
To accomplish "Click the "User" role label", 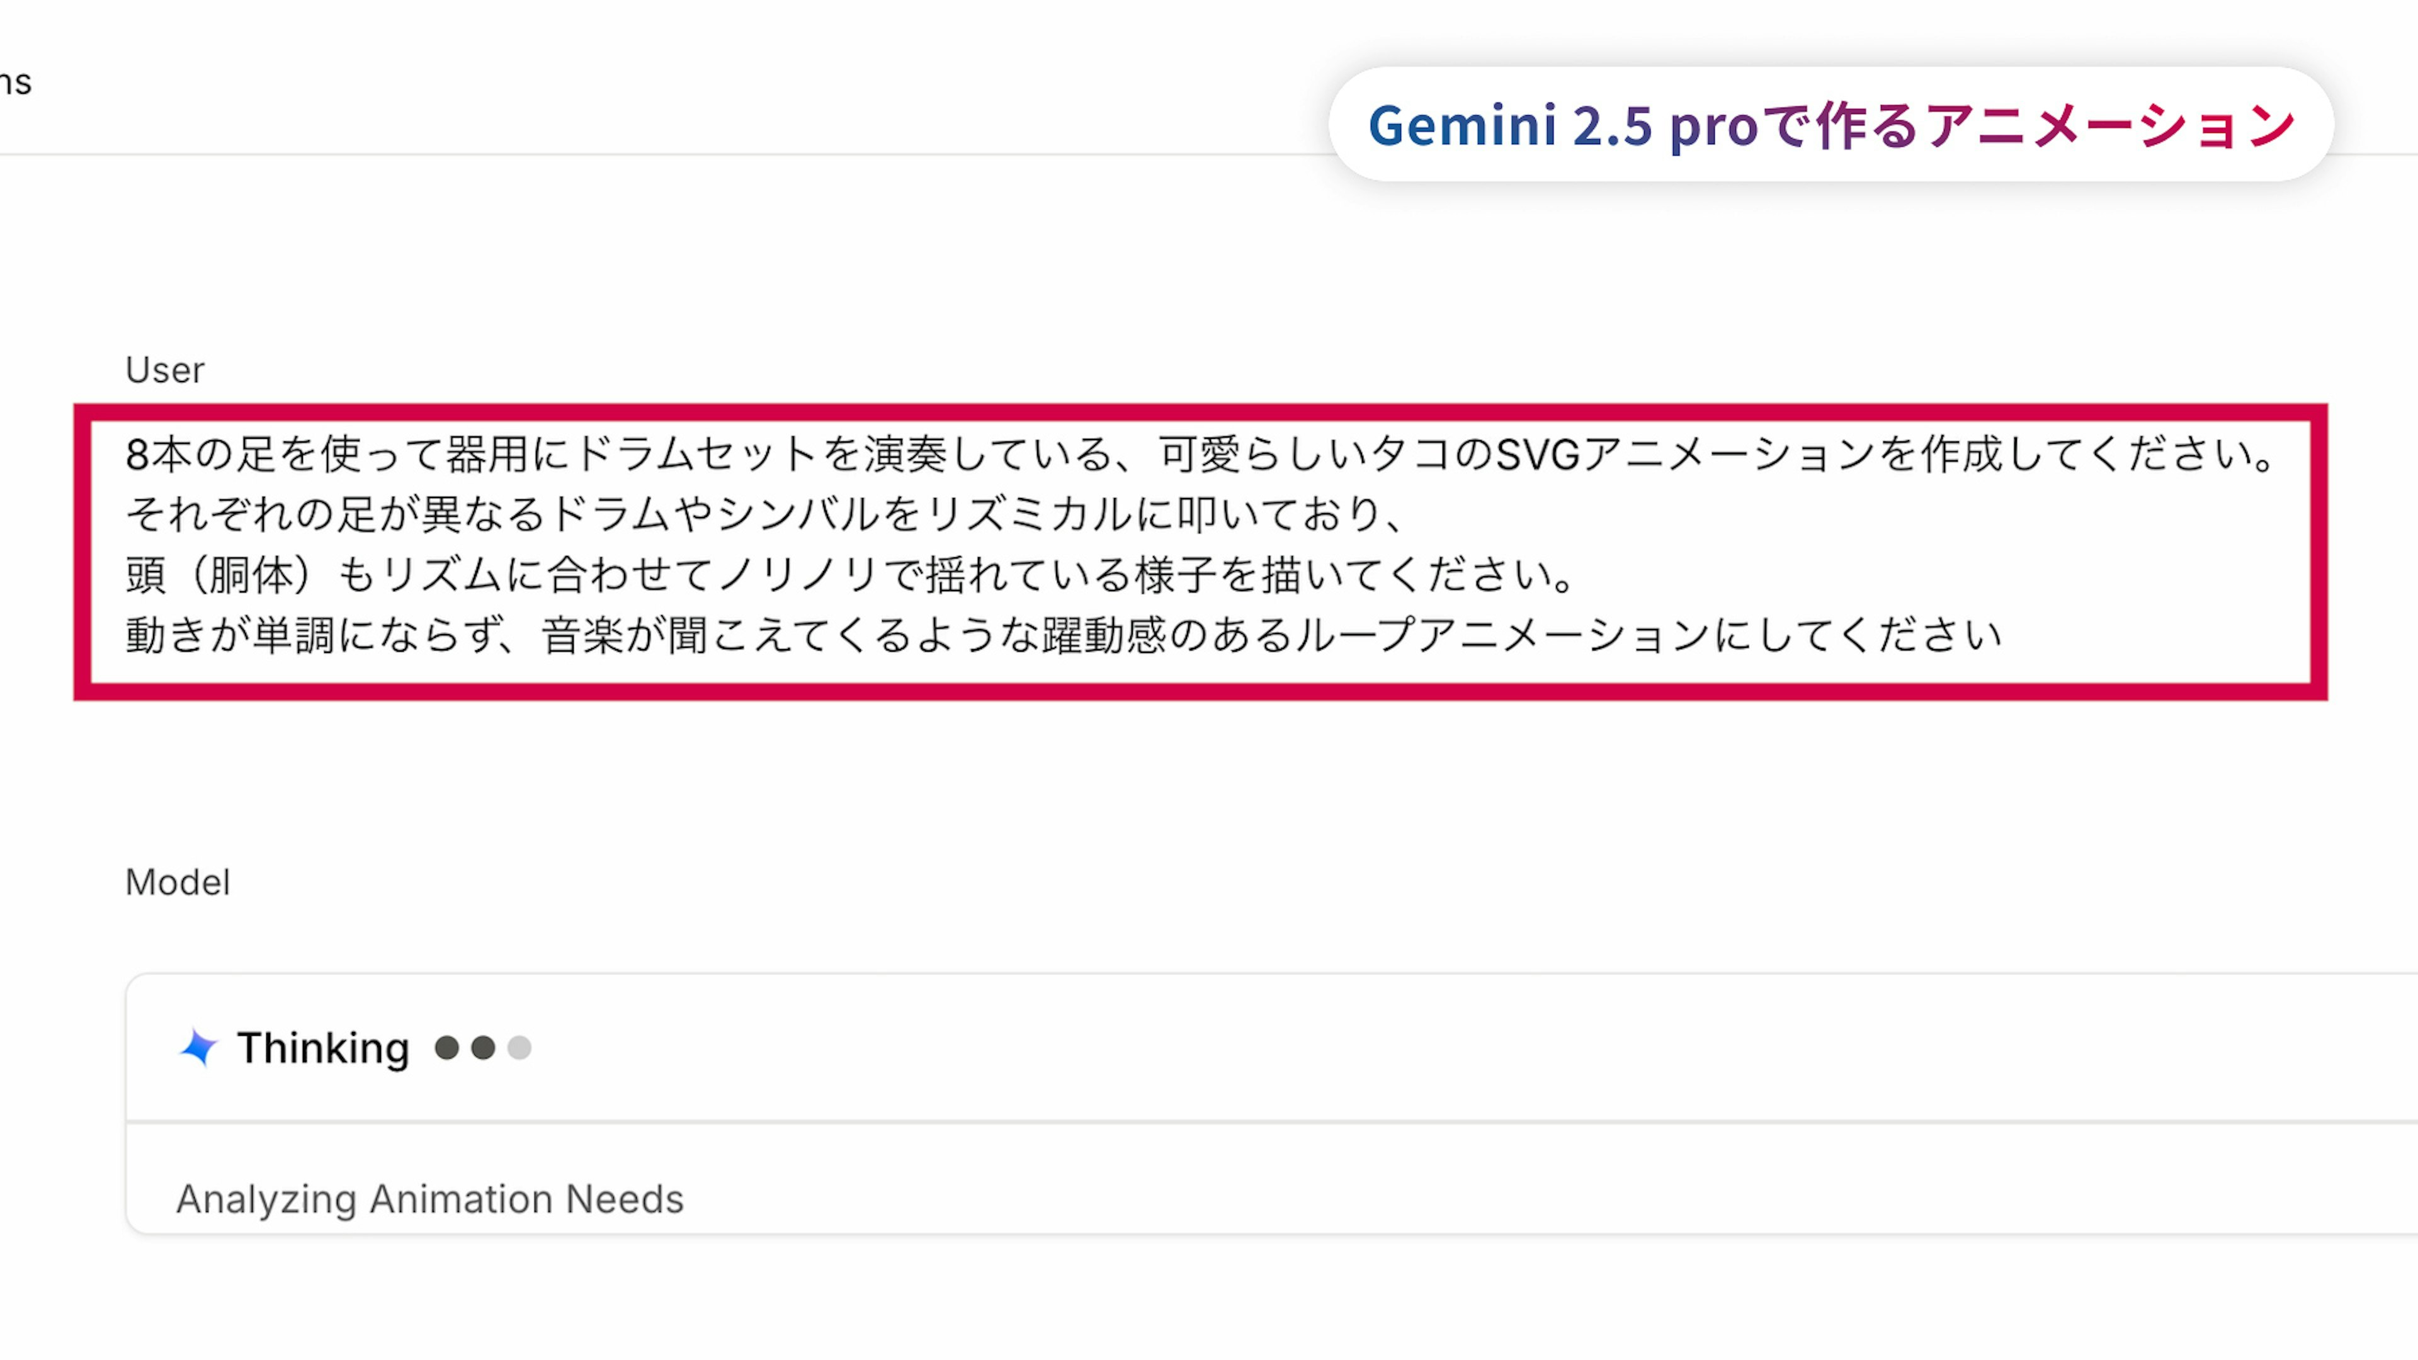I will pyautogui.click(x=165, y=370).
